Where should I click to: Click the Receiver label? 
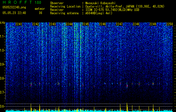[57, 10]
